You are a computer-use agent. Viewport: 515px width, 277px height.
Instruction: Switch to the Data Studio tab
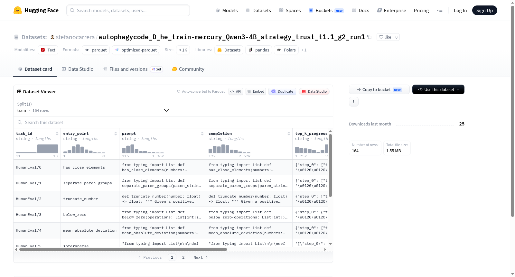click(78, 69)
